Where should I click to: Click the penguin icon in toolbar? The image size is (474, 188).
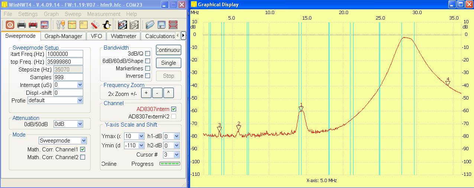(x=107, y=25)
